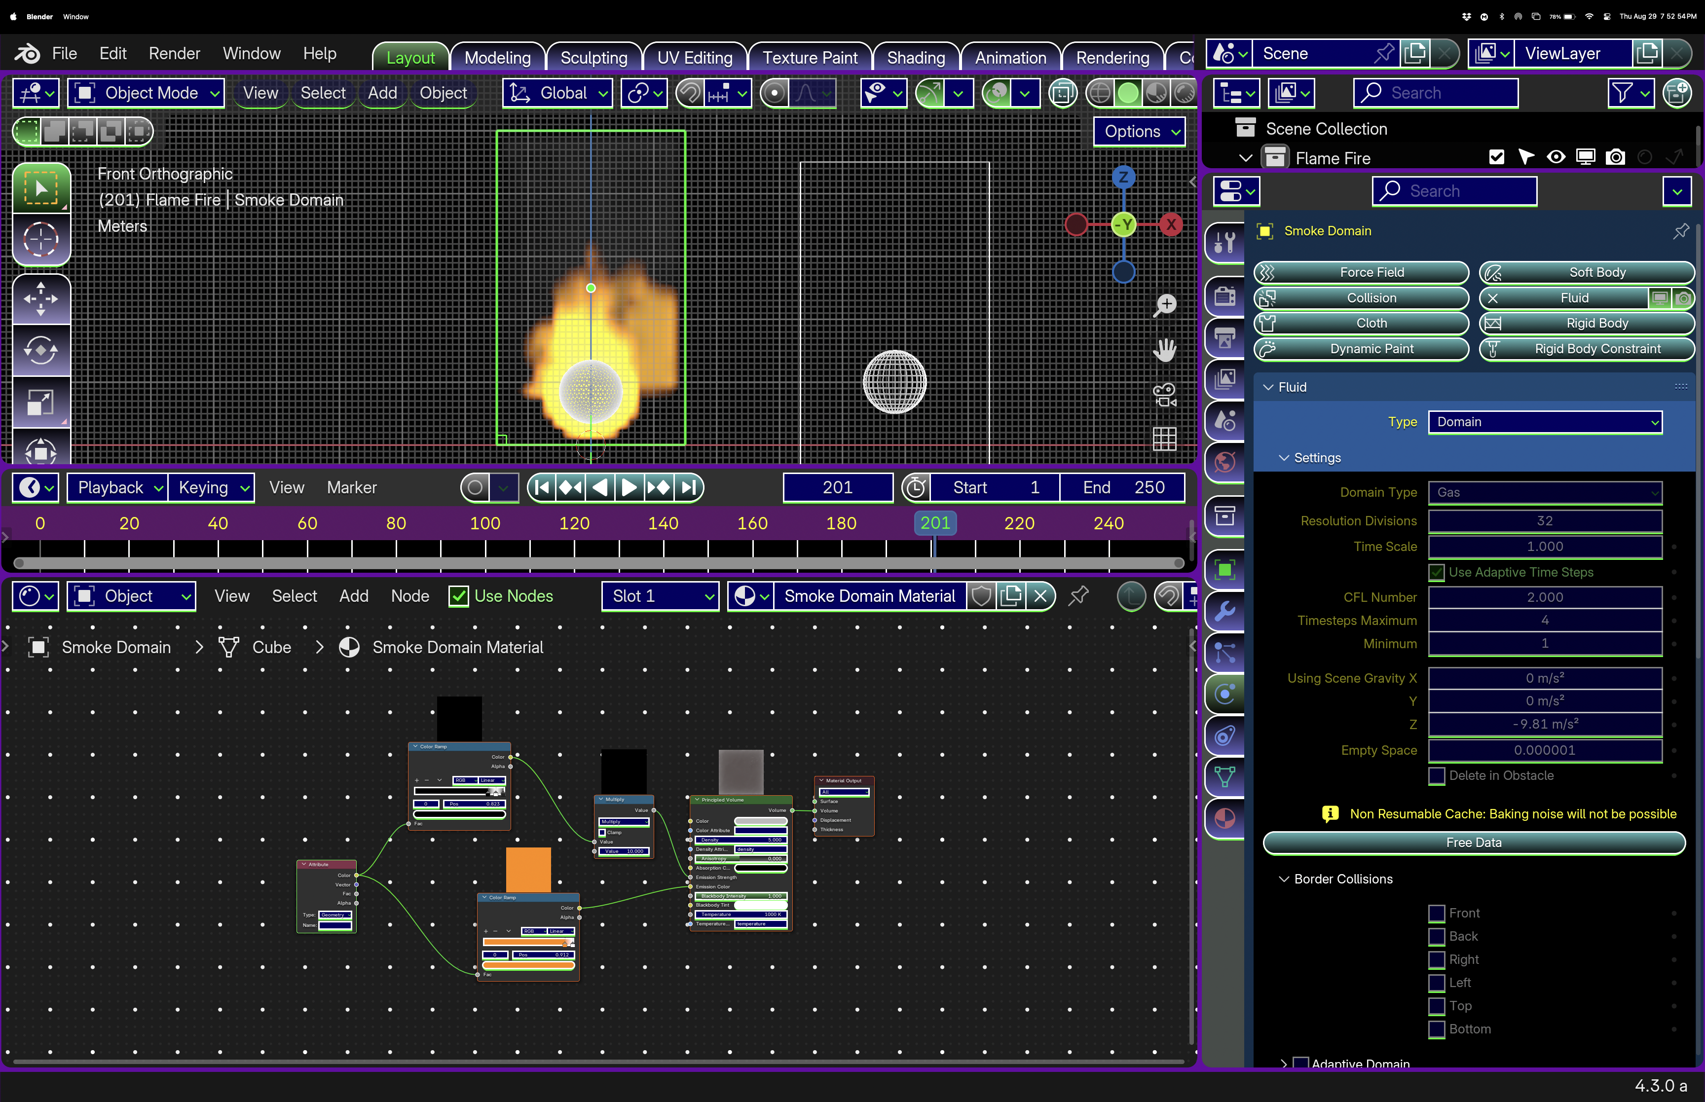Select the 3D Cursor tool
The width and height of the screenshot is (1705, 1102).
click(41, 240)
